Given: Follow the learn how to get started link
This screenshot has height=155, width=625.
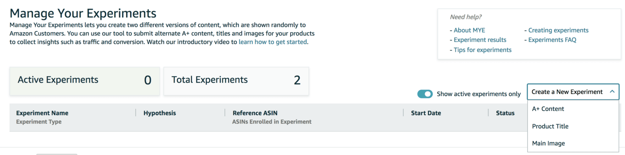Looking at the screenshot, I should point(273,42).
